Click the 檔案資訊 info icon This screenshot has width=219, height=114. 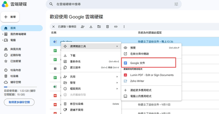(65, 89)
